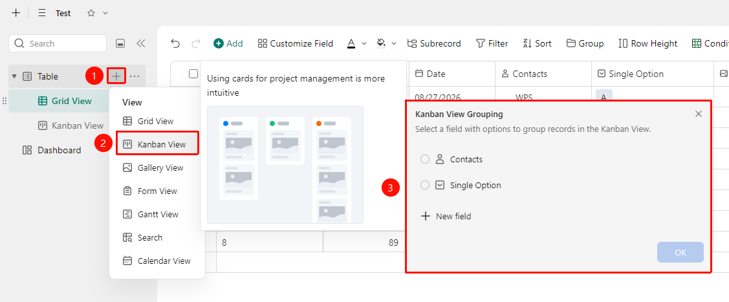
Task: Click the collapse-all icon beside Search
Action: 120,44
